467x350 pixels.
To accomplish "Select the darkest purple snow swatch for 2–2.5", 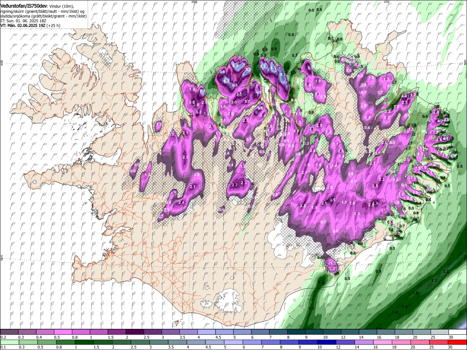I will pos(135,332).
